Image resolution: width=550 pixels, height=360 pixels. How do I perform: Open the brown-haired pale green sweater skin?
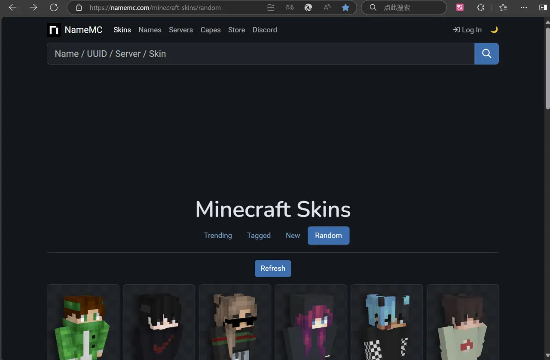(463, 322)
